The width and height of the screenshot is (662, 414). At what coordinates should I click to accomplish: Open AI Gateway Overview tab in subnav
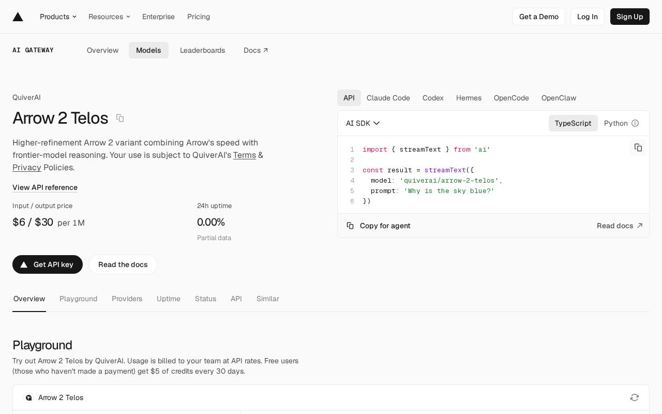pos(103,50)
